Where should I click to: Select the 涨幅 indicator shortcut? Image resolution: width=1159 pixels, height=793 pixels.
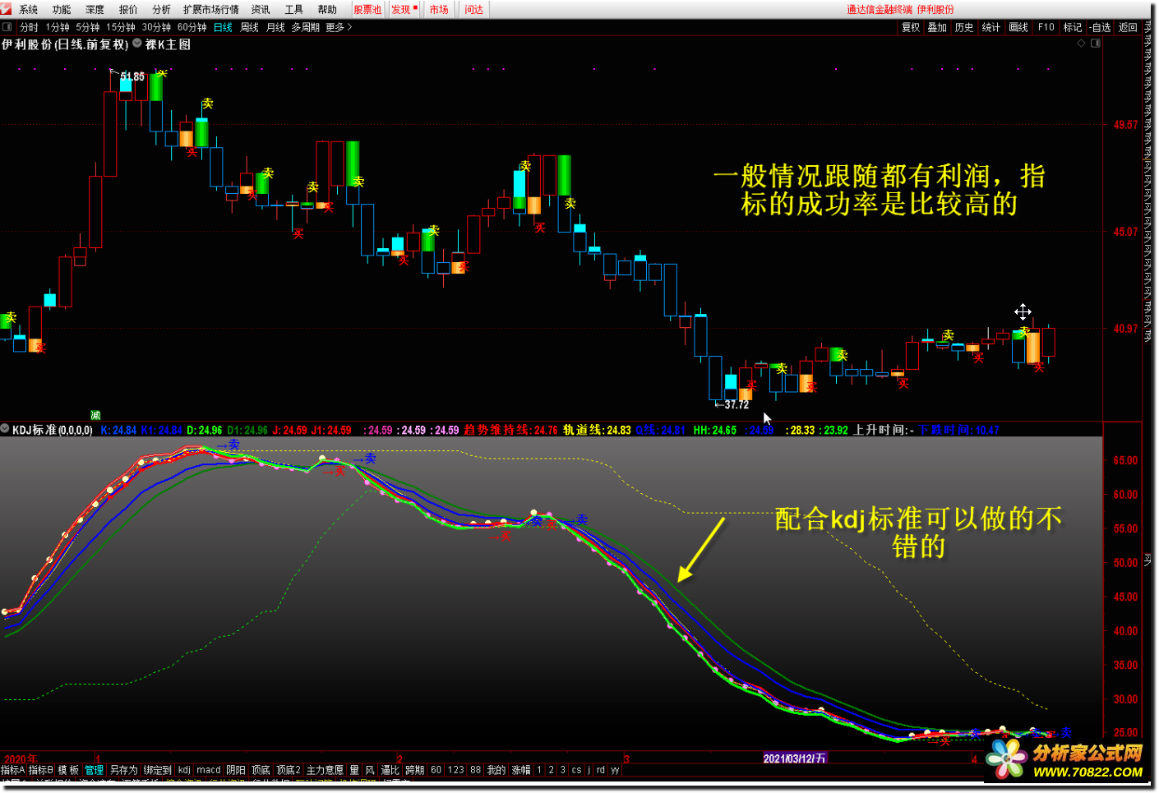[x=521, y=770]
